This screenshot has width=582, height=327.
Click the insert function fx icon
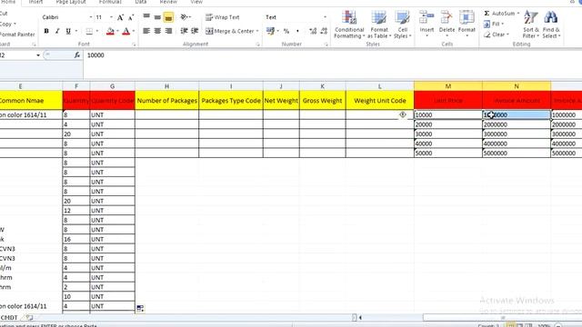(76, 55)
